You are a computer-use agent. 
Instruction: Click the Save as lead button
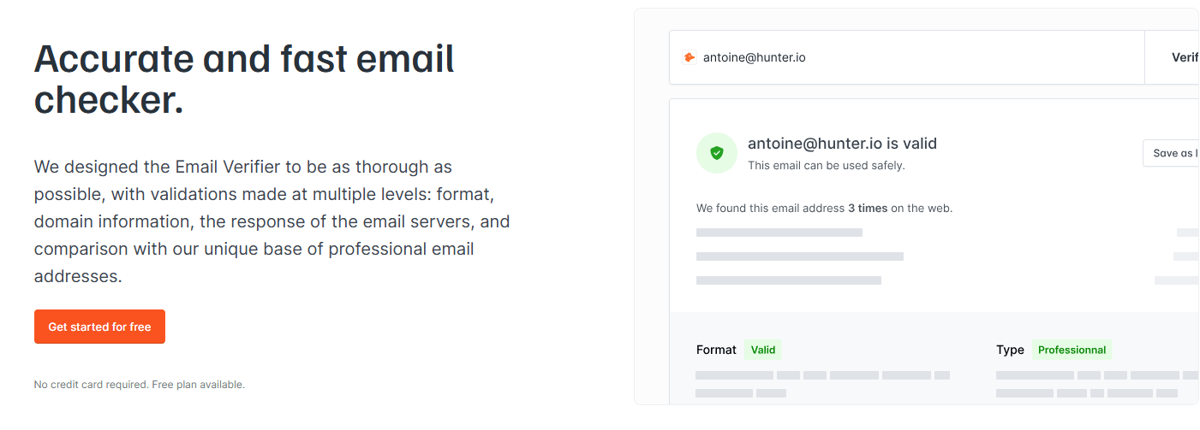1172,153
